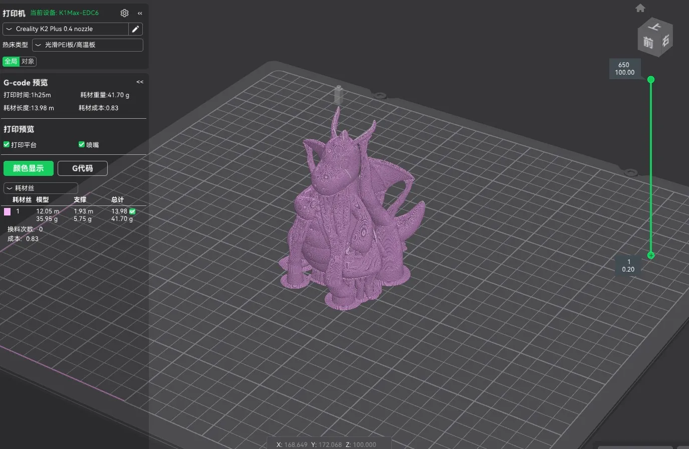Click the nozzle indicator above the model
Viewport: 689px width, 449px height.
[x=339, y=95]
